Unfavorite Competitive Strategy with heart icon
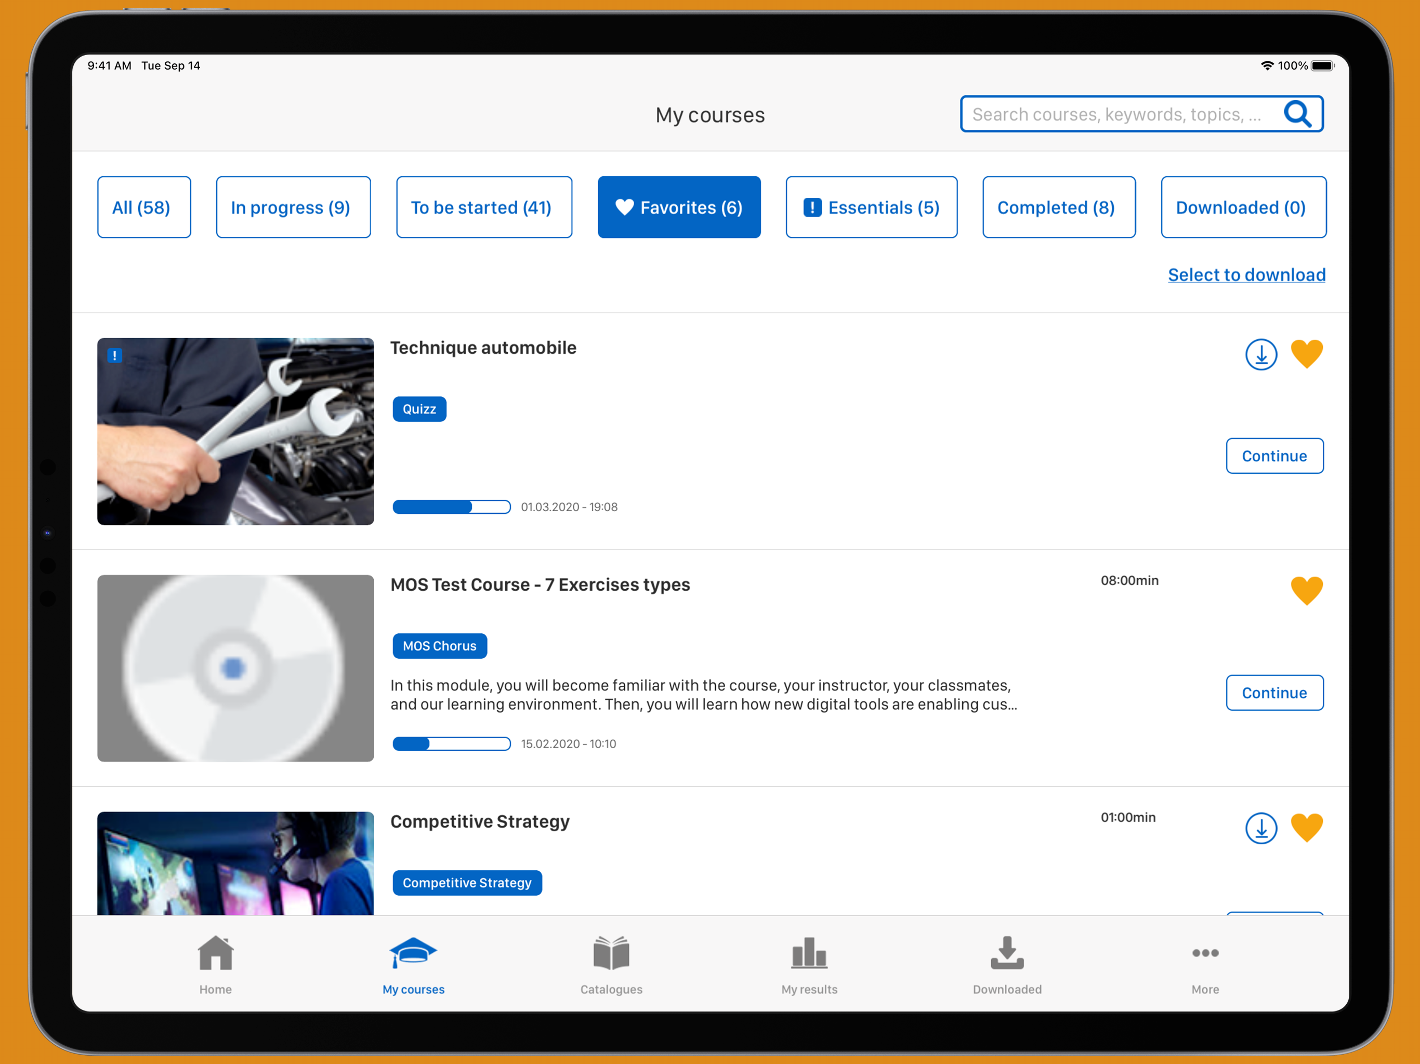Screen dimensions: 1420x1064 (1306, 828)
